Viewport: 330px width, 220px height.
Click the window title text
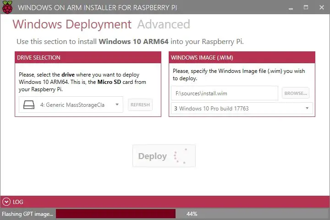pyautogui.click(x=97, y=8)
